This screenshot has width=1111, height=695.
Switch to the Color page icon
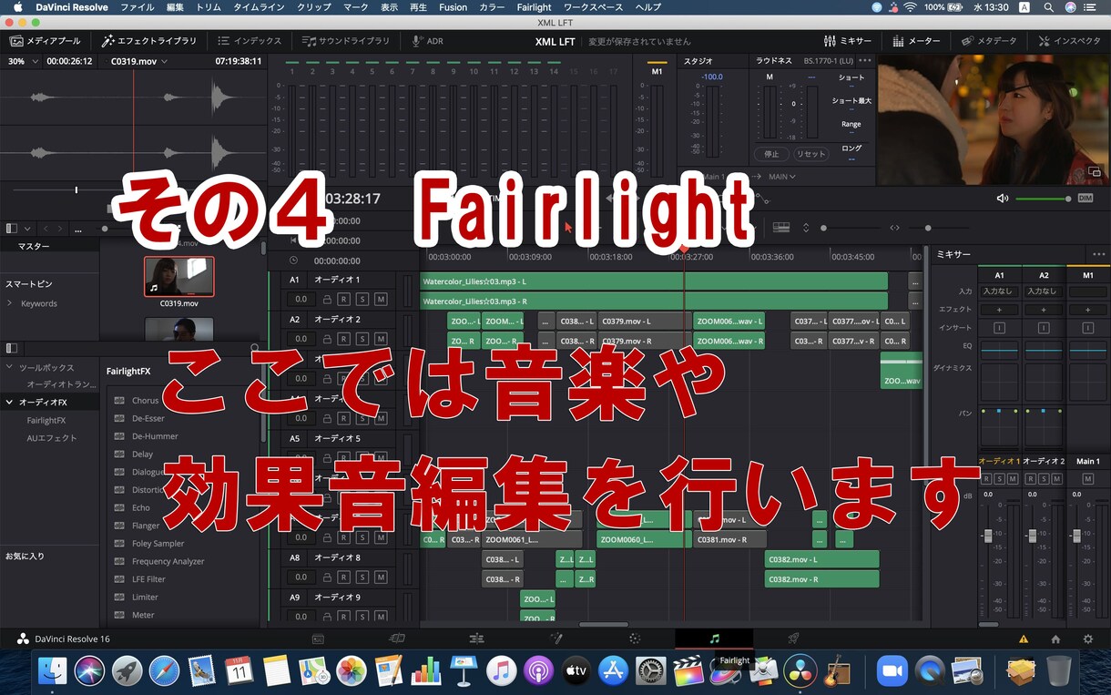[635, 639]
